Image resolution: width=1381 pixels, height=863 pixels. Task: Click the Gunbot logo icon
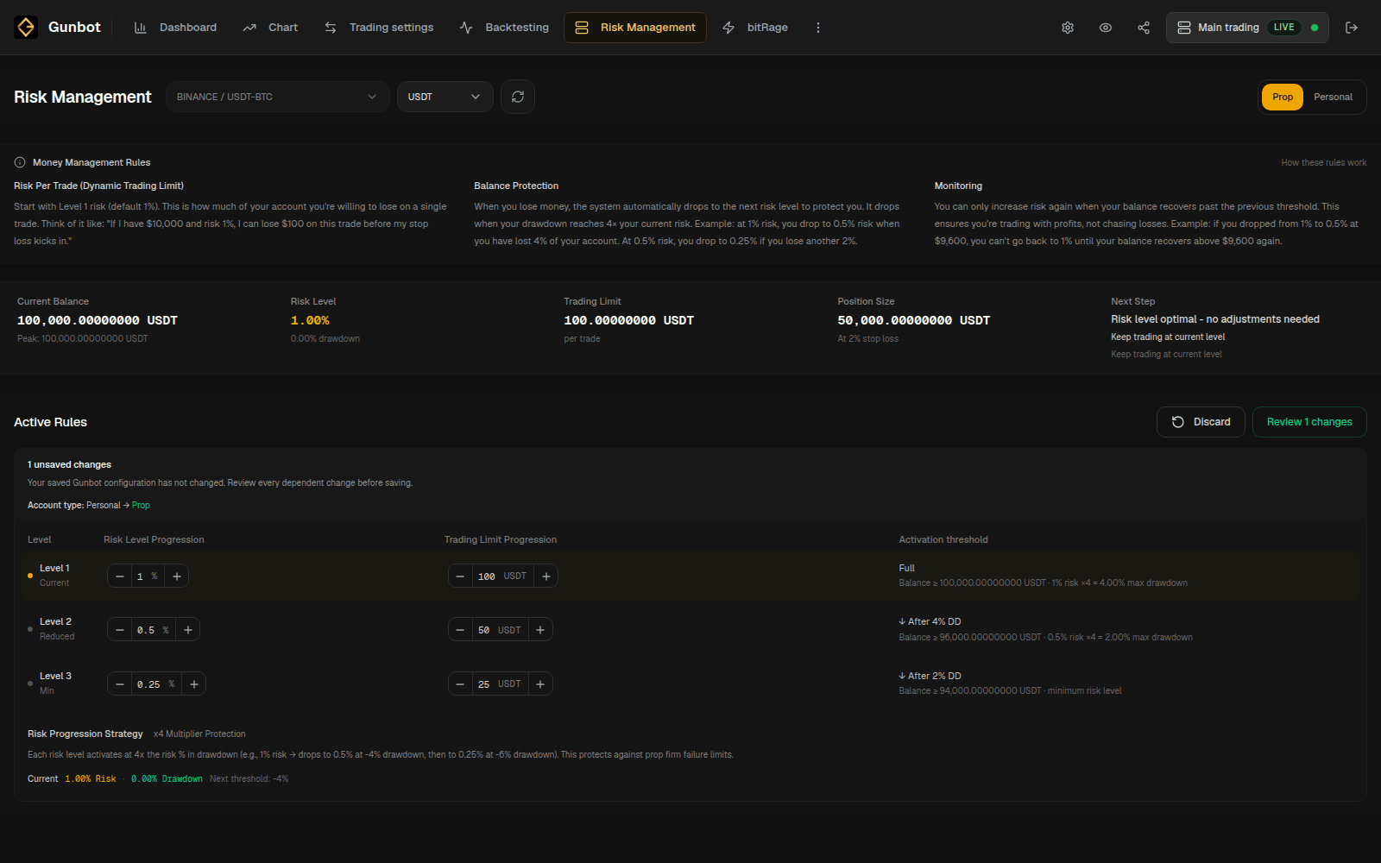[x=26, y=28]
